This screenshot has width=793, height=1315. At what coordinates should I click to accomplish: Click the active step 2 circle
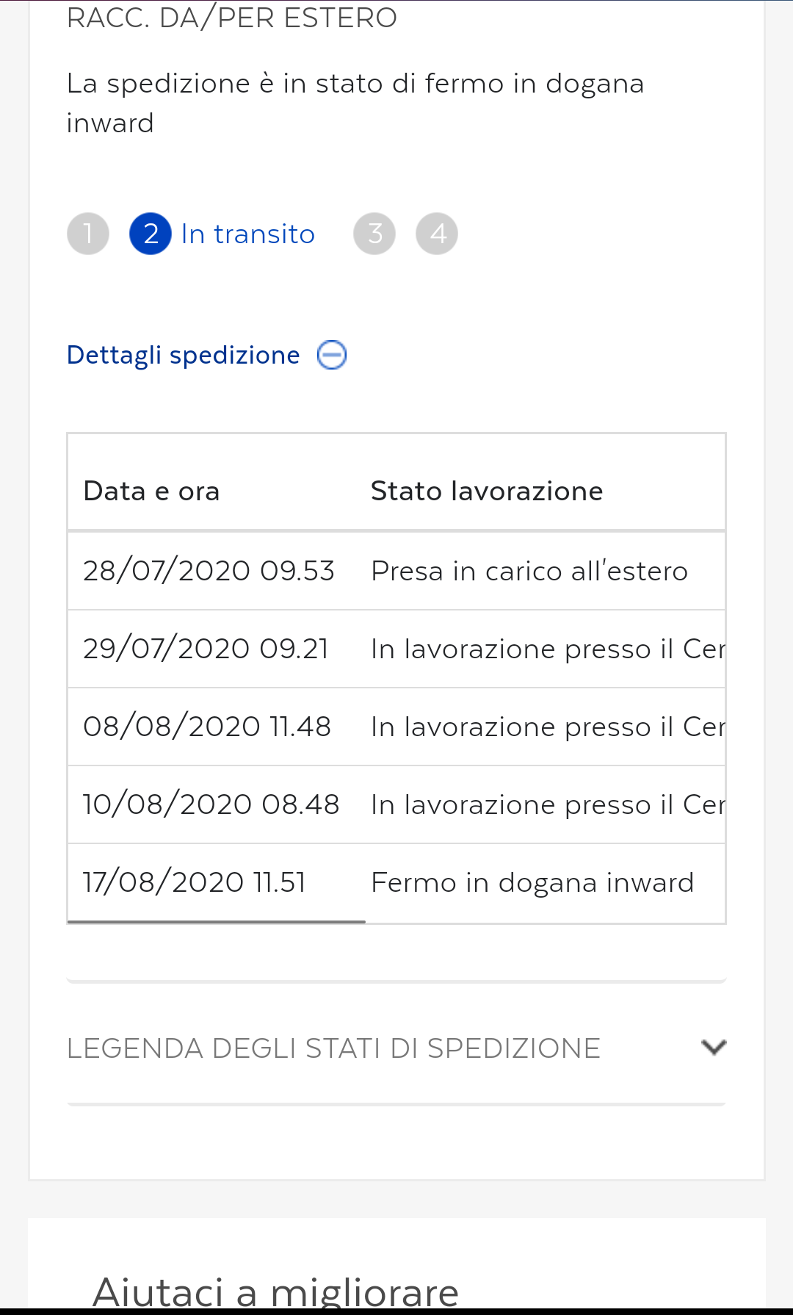[x=151, y=234]
